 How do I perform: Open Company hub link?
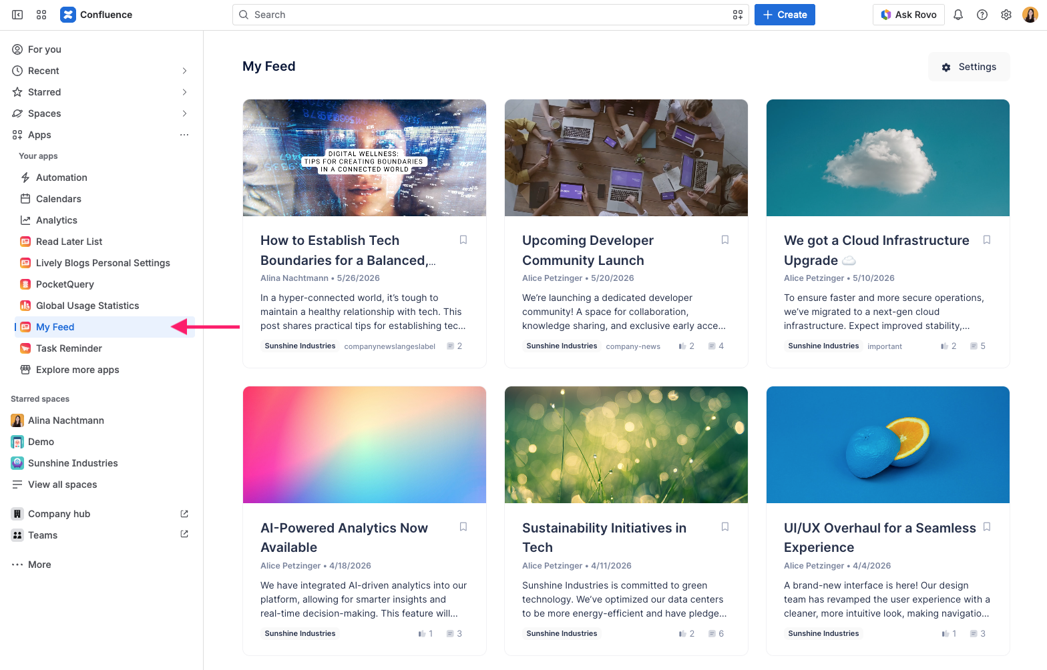[100, 514]
